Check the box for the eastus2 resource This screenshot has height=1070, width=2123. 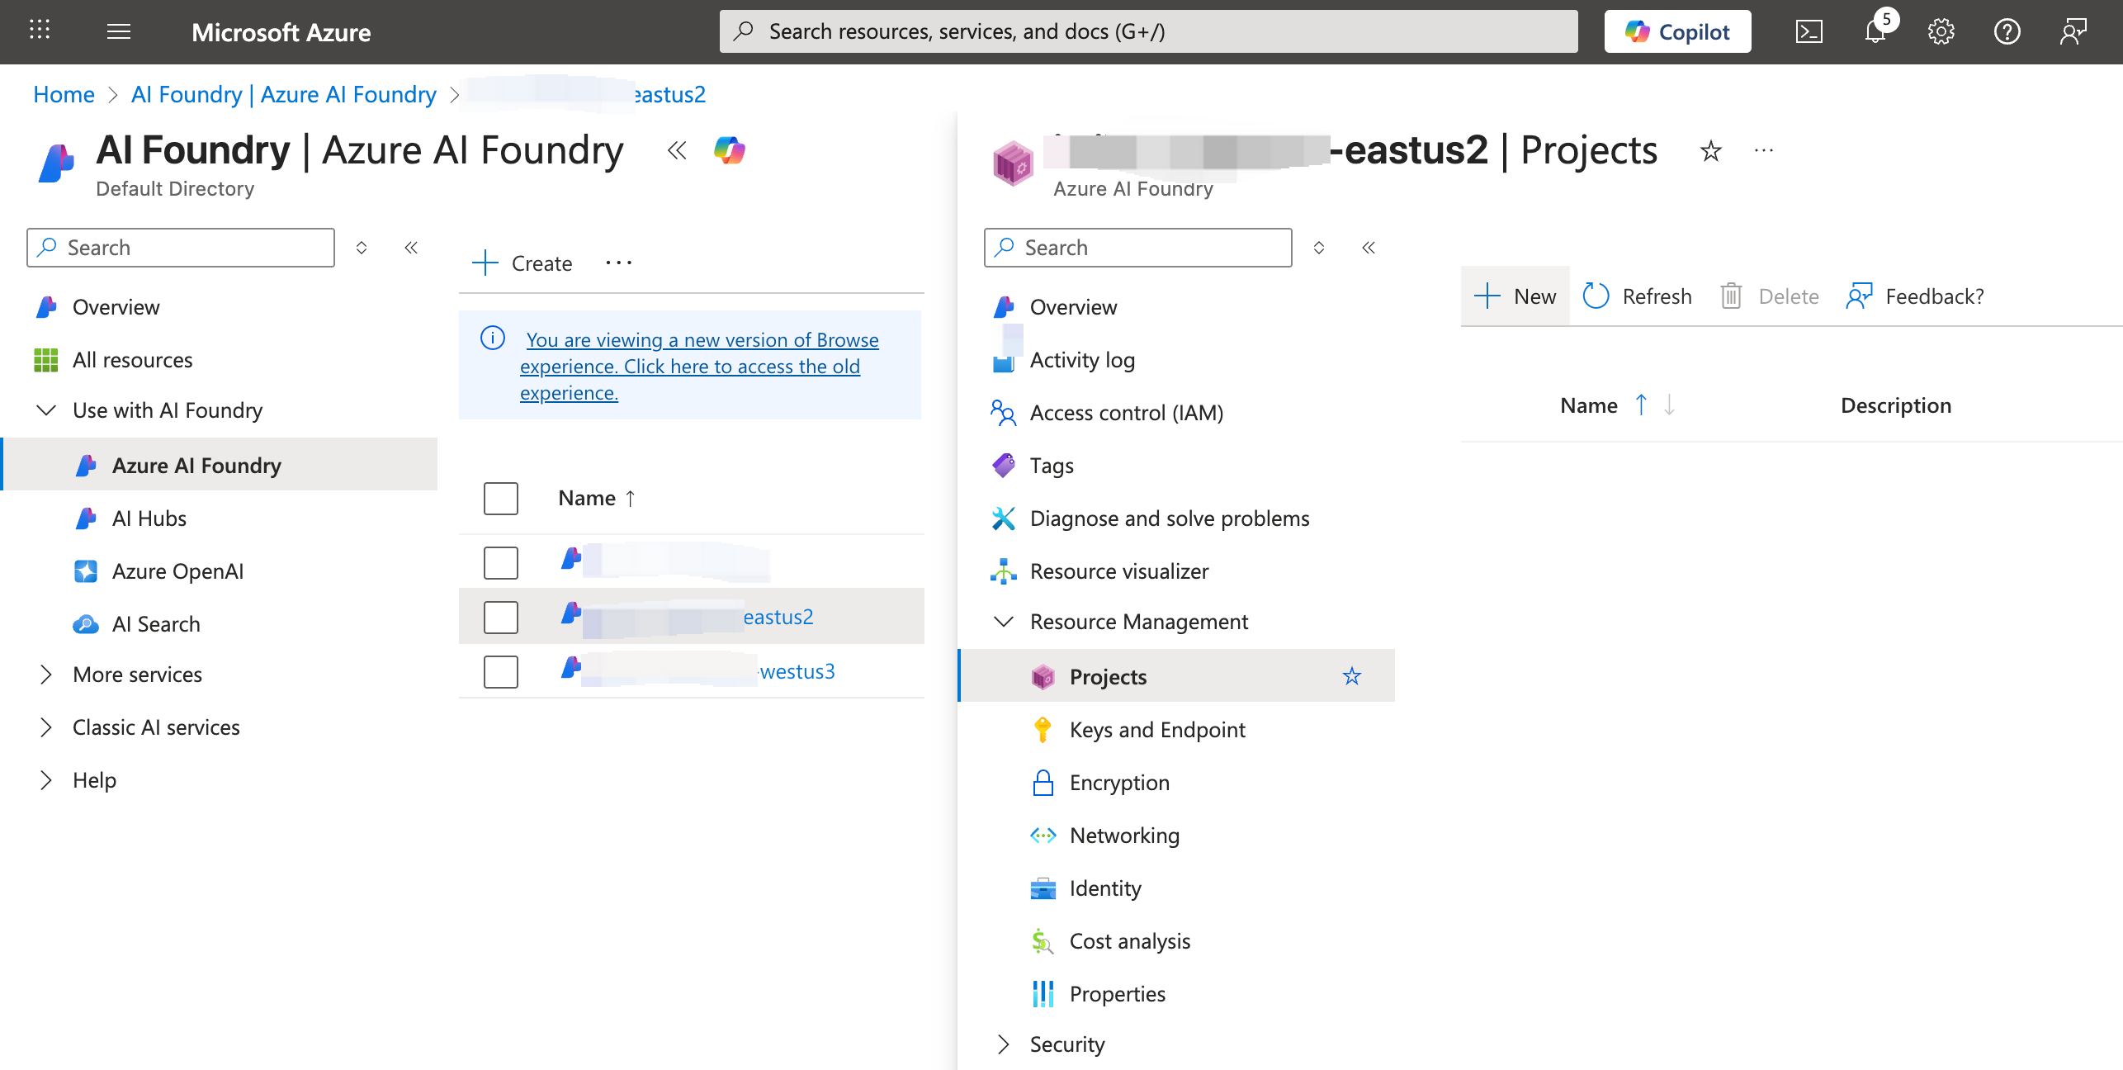point(501,617)
